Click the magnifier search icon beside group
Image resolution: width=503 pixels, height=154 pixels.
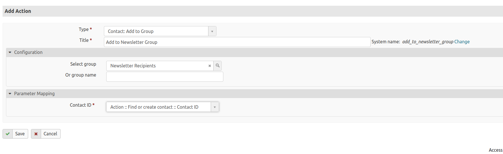tap(218, 66)
